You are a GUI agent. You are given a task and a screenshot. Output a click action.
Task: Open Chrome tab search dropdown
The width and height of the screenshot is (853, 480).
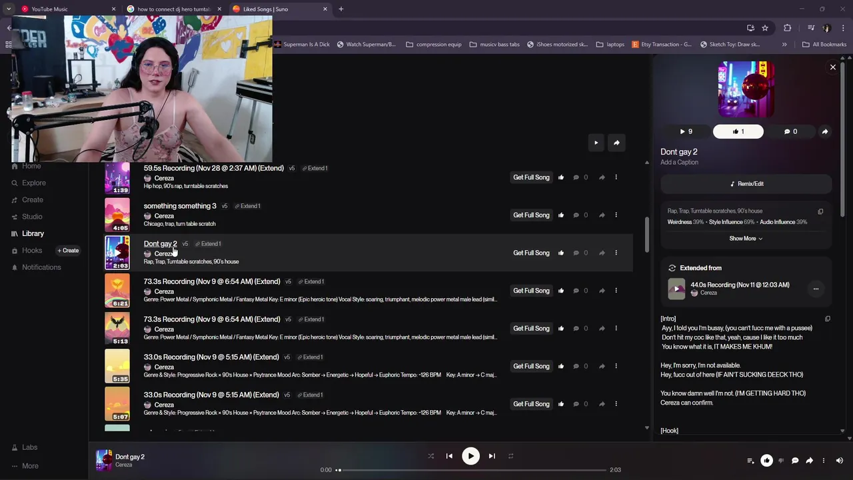pyautogui.click(x=9, y=9)
